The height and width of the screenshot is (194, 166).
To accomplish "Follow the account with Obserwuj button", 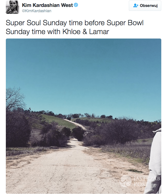I will pos(145,6).
